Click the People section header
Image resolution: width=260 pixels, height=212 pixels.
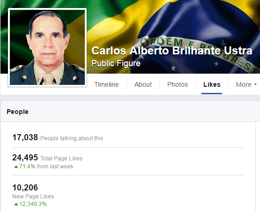[x=17, y=112]
